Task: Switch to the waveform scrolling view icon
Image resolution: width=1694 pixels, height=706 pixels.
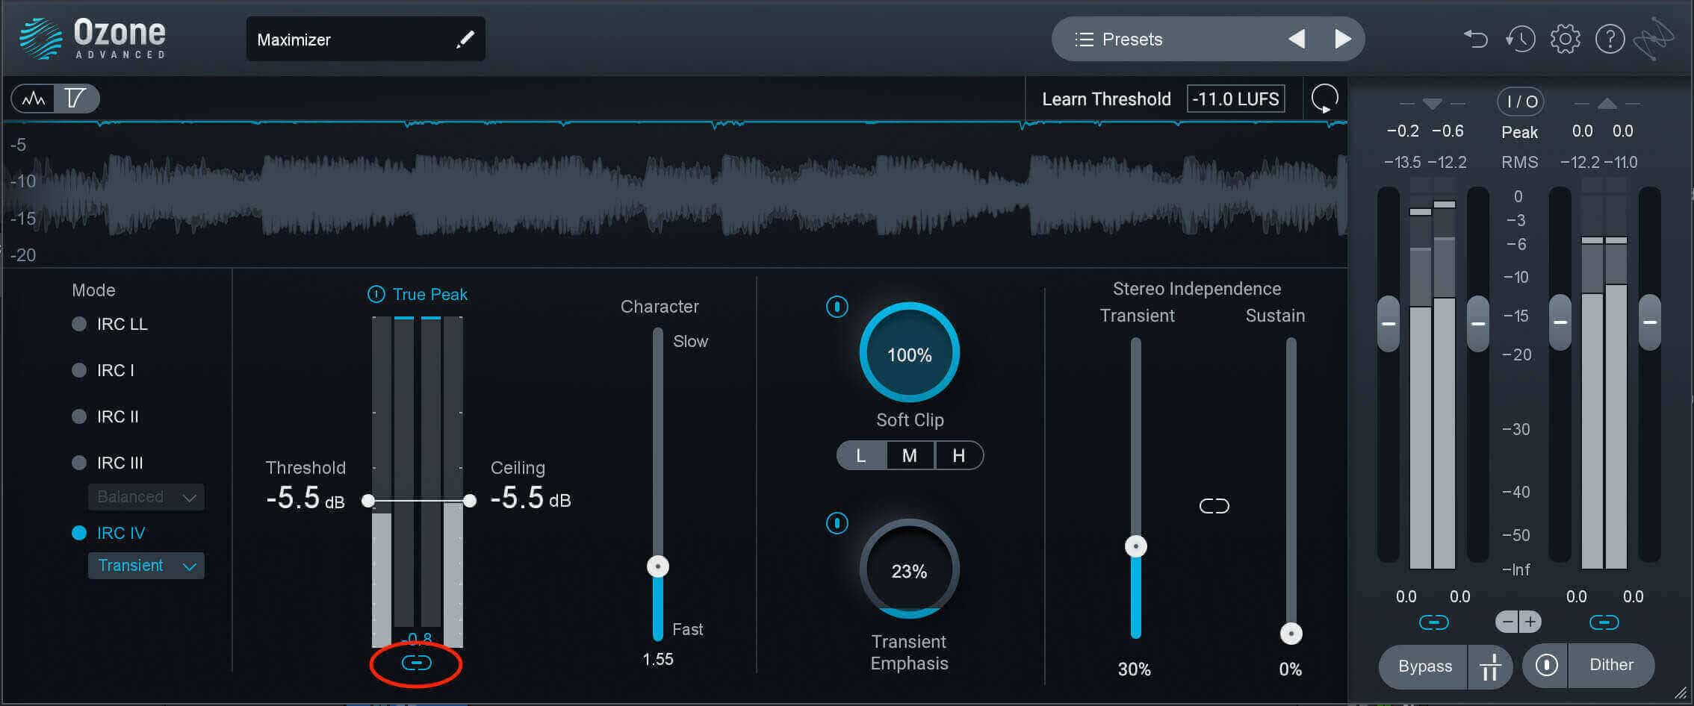Action: (34, 99)
